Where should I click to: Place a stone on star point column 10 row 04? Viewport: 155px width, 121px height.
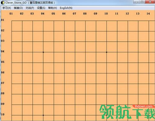(x=107, y=52)
